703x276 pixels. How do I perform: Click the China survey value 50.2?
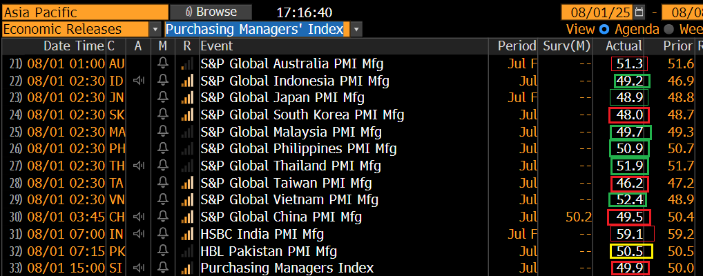pos(579,217)
